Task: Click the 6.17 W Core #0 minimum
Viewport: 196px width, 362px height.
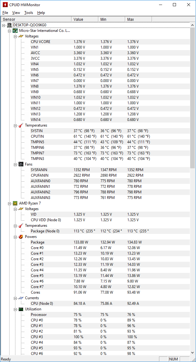Action: [x=106, y=248]
